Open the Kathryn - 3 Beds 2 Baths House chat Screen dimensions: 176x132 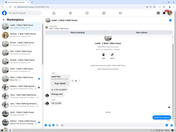[x=21, y=122]
